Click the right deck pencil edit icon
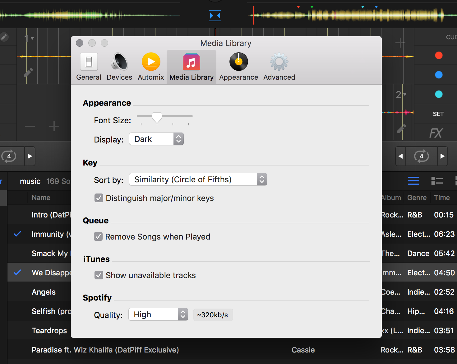 401,129
